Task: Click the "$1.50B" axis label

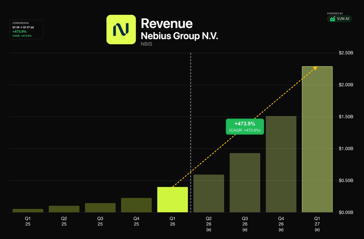Action: pyautogui.click(x=346, y=117)
